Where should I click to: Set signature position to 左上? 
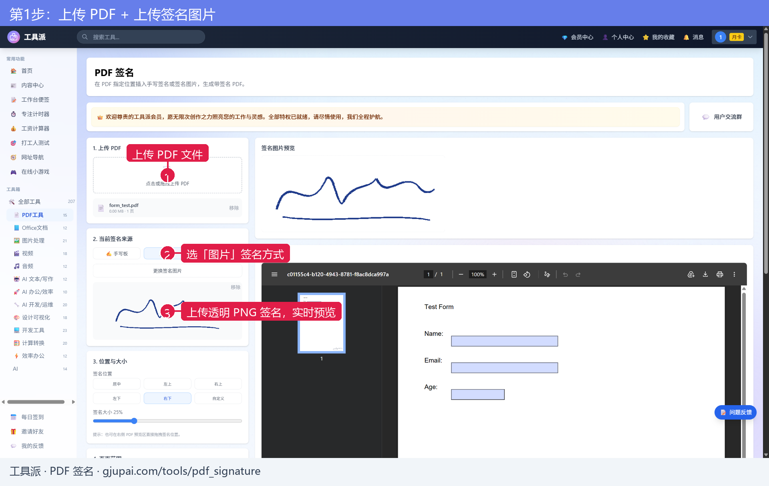point(167,384)
